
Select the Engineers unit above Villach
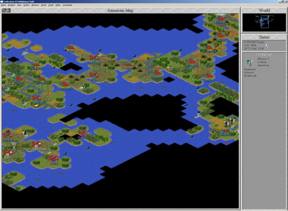13,75
